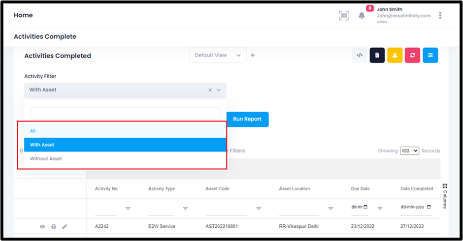The image size is (463, 241).
Task: Edit activity A2242 with pencil icon
Action: click(x=65, y=227)
